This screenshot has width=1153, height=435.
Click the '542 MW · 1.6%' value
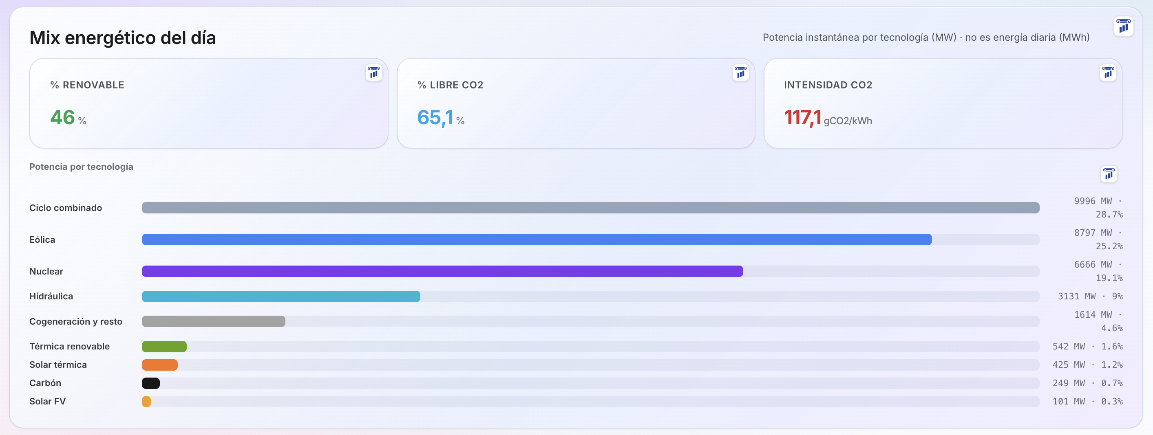click(x=1088, y=347)
